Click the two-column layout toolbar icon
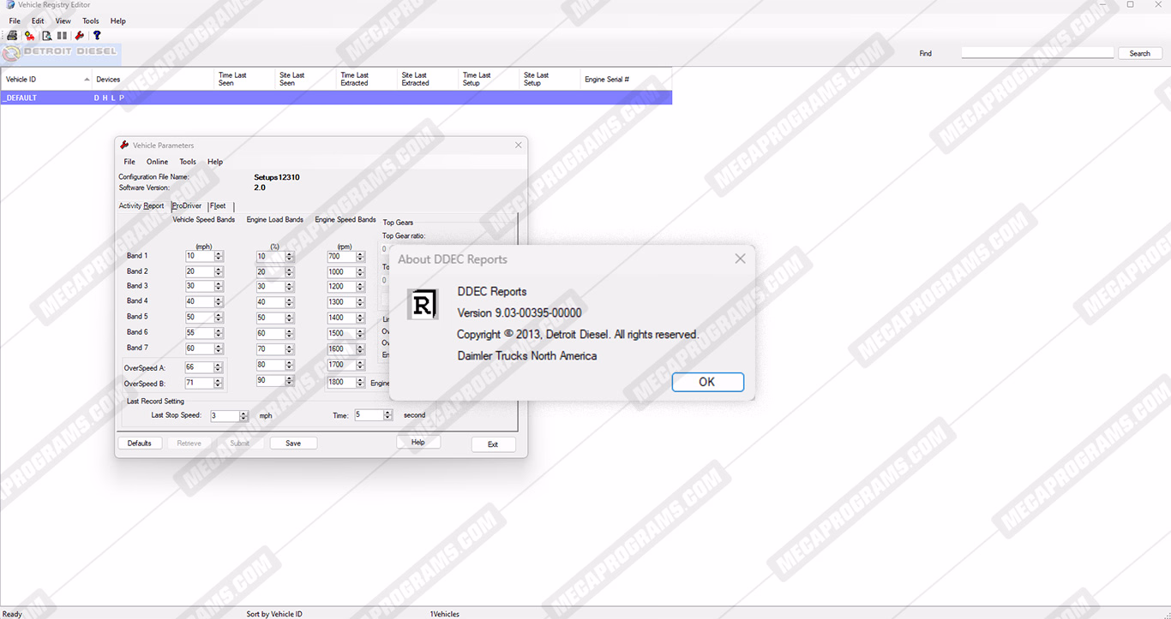This screenshot has height=619, width=1171. [x=62, y=36]
